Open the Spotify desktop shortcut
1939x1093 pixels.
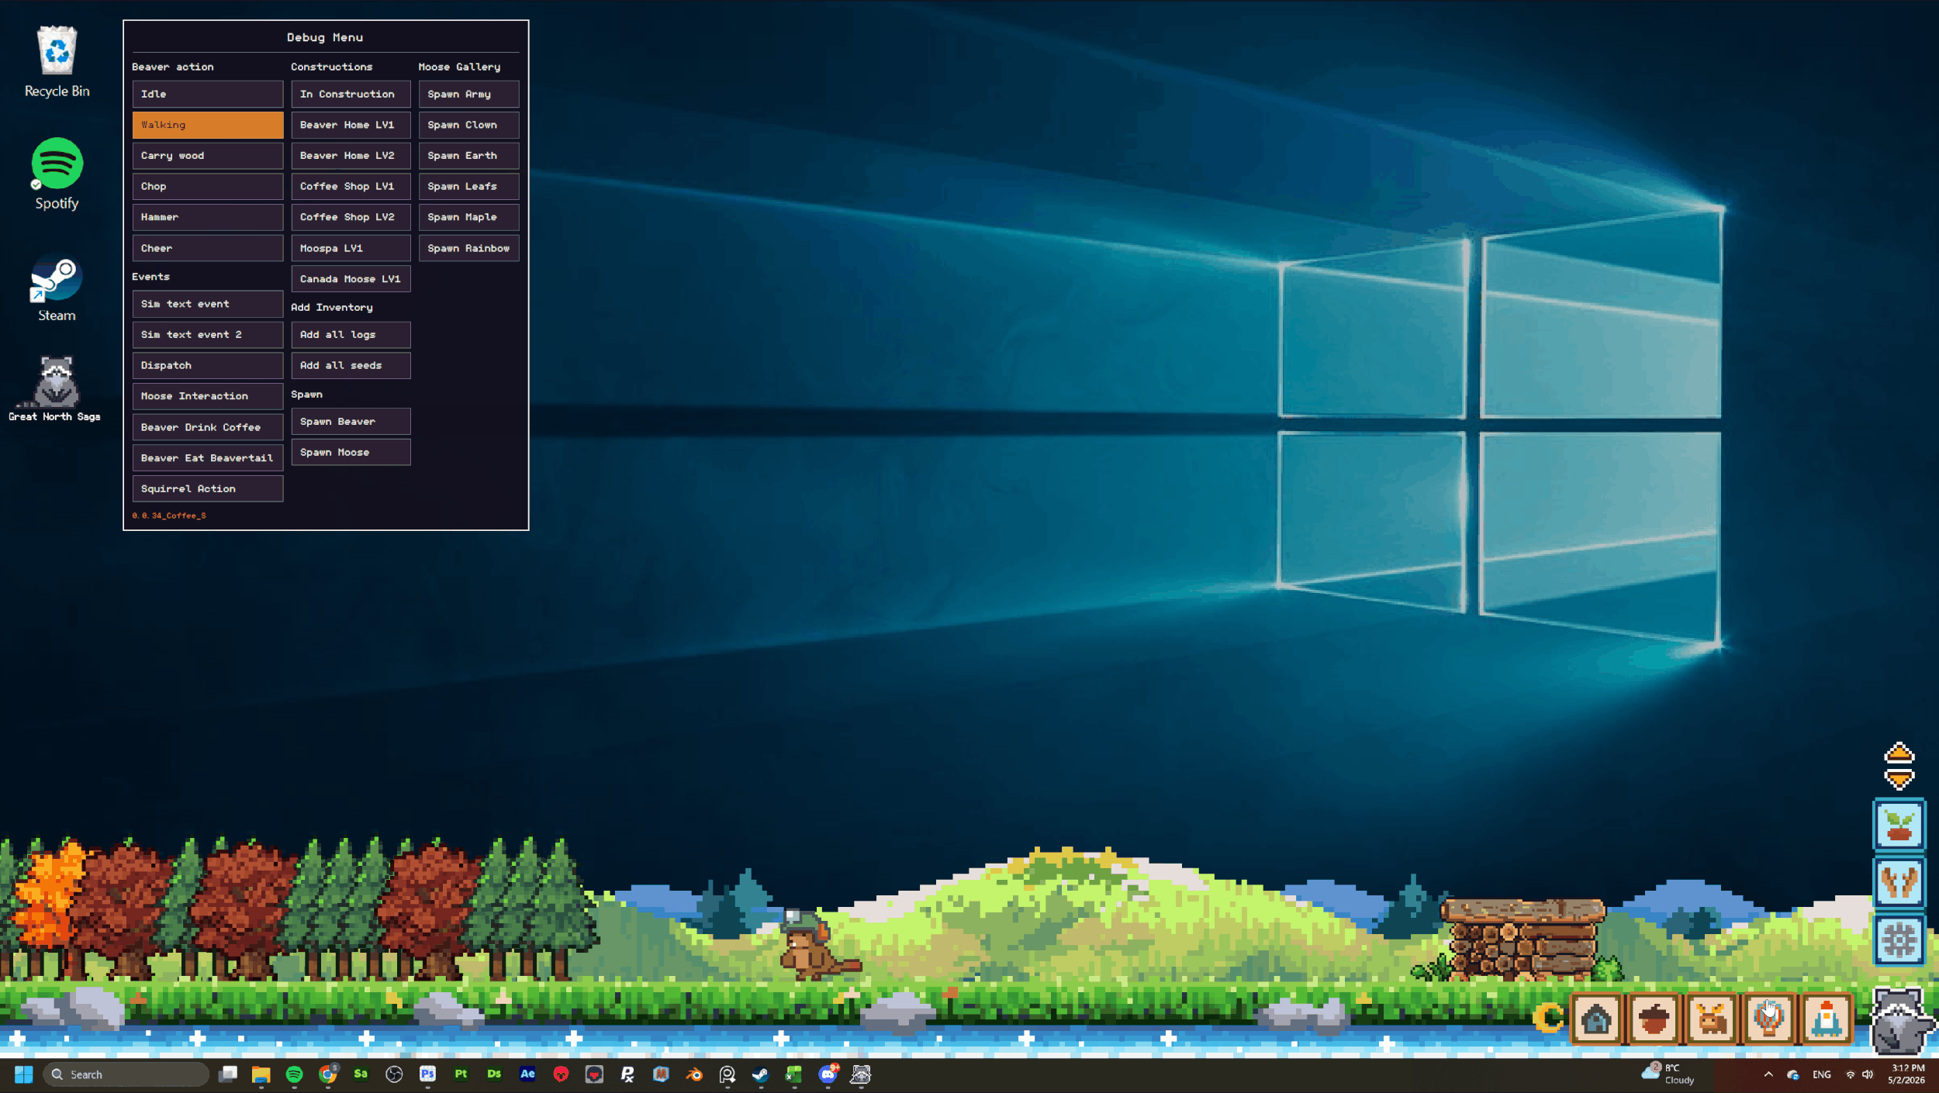coord(57,174)
